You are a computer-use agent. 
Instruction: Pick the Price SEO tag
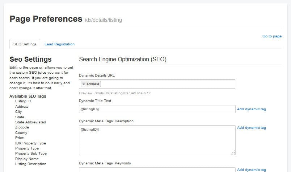(20, 138)
